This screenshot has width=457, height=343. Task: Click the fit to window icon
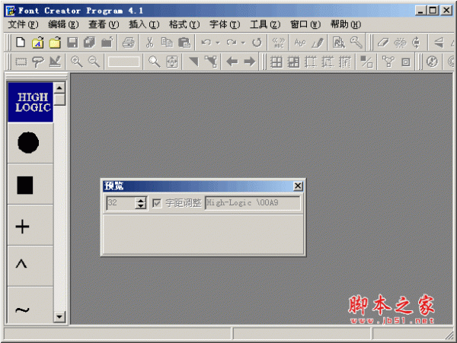(172, 62)
